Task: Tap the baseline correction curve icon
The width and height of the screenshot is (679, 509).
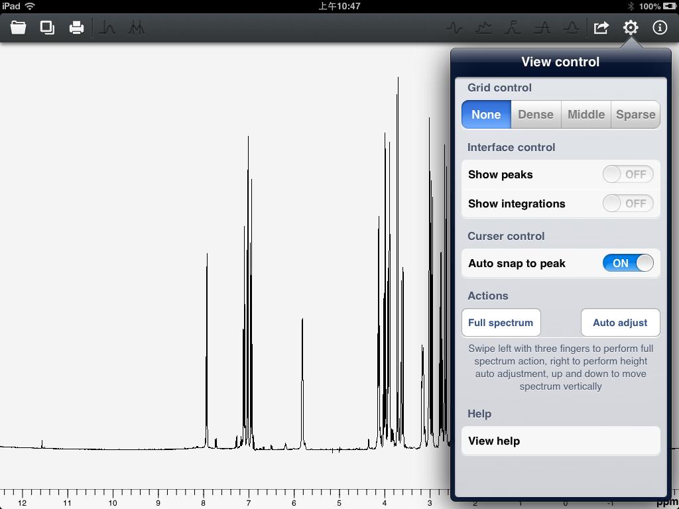Action: [x=483, y=28]
